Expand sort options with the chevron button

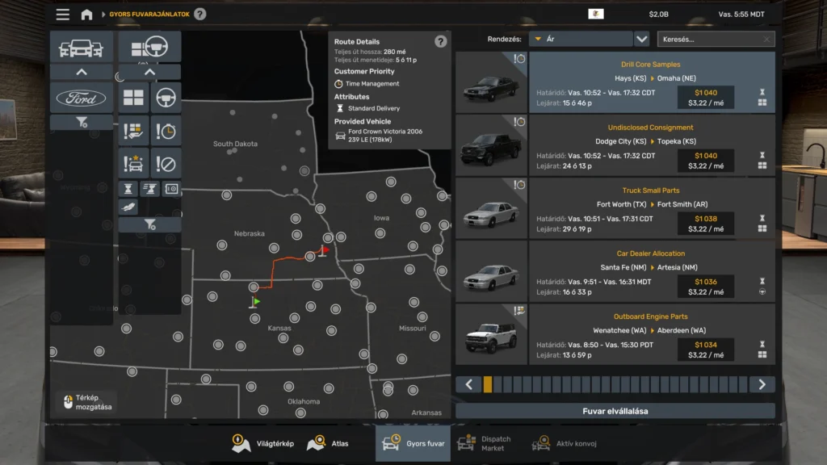click(642, 39)
